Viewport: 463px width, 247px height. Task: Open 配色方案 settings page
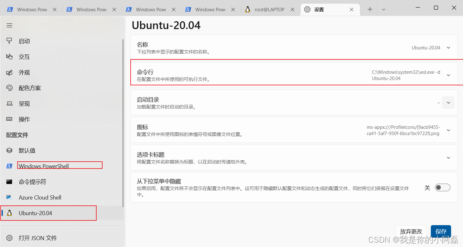[62, 88]
